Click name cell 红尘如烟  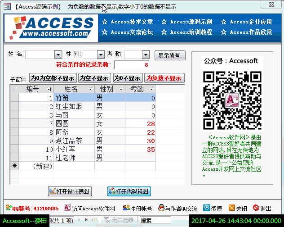coord(74,106)
